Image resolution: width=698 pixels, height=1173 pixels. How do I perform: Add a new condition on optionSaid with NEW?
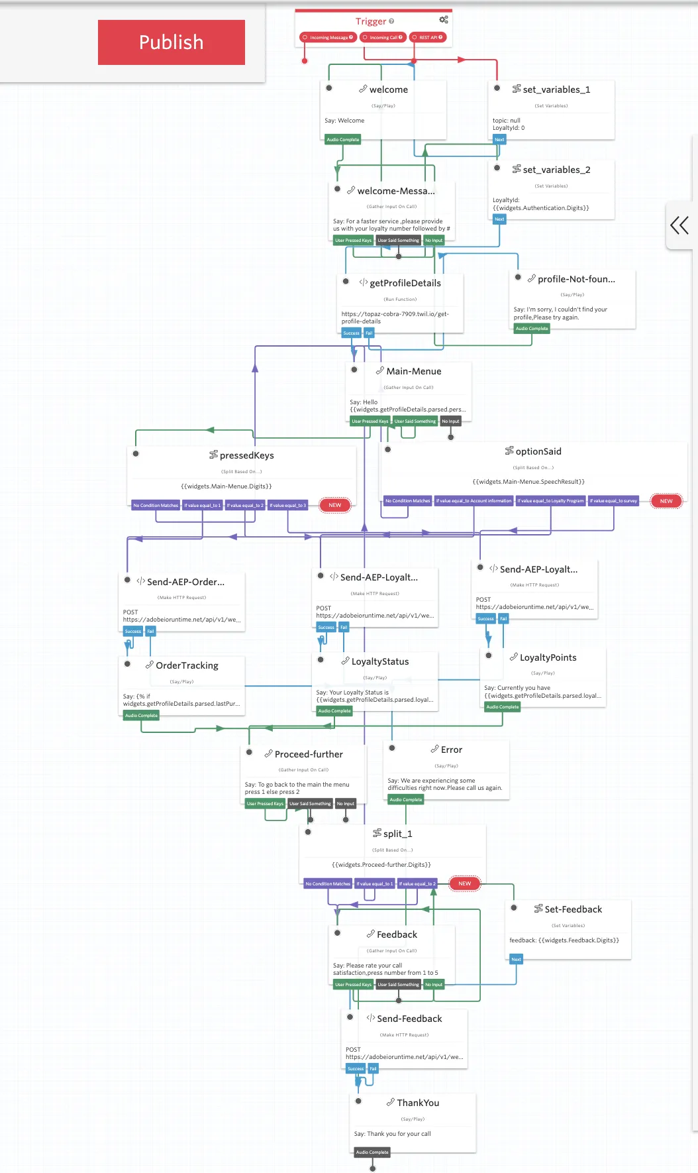(666, 501)
